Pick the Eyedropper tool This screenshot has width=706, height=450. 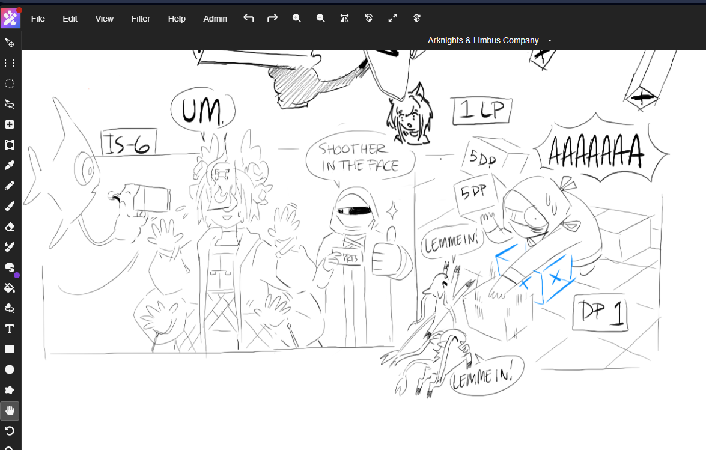click(10, 165)
